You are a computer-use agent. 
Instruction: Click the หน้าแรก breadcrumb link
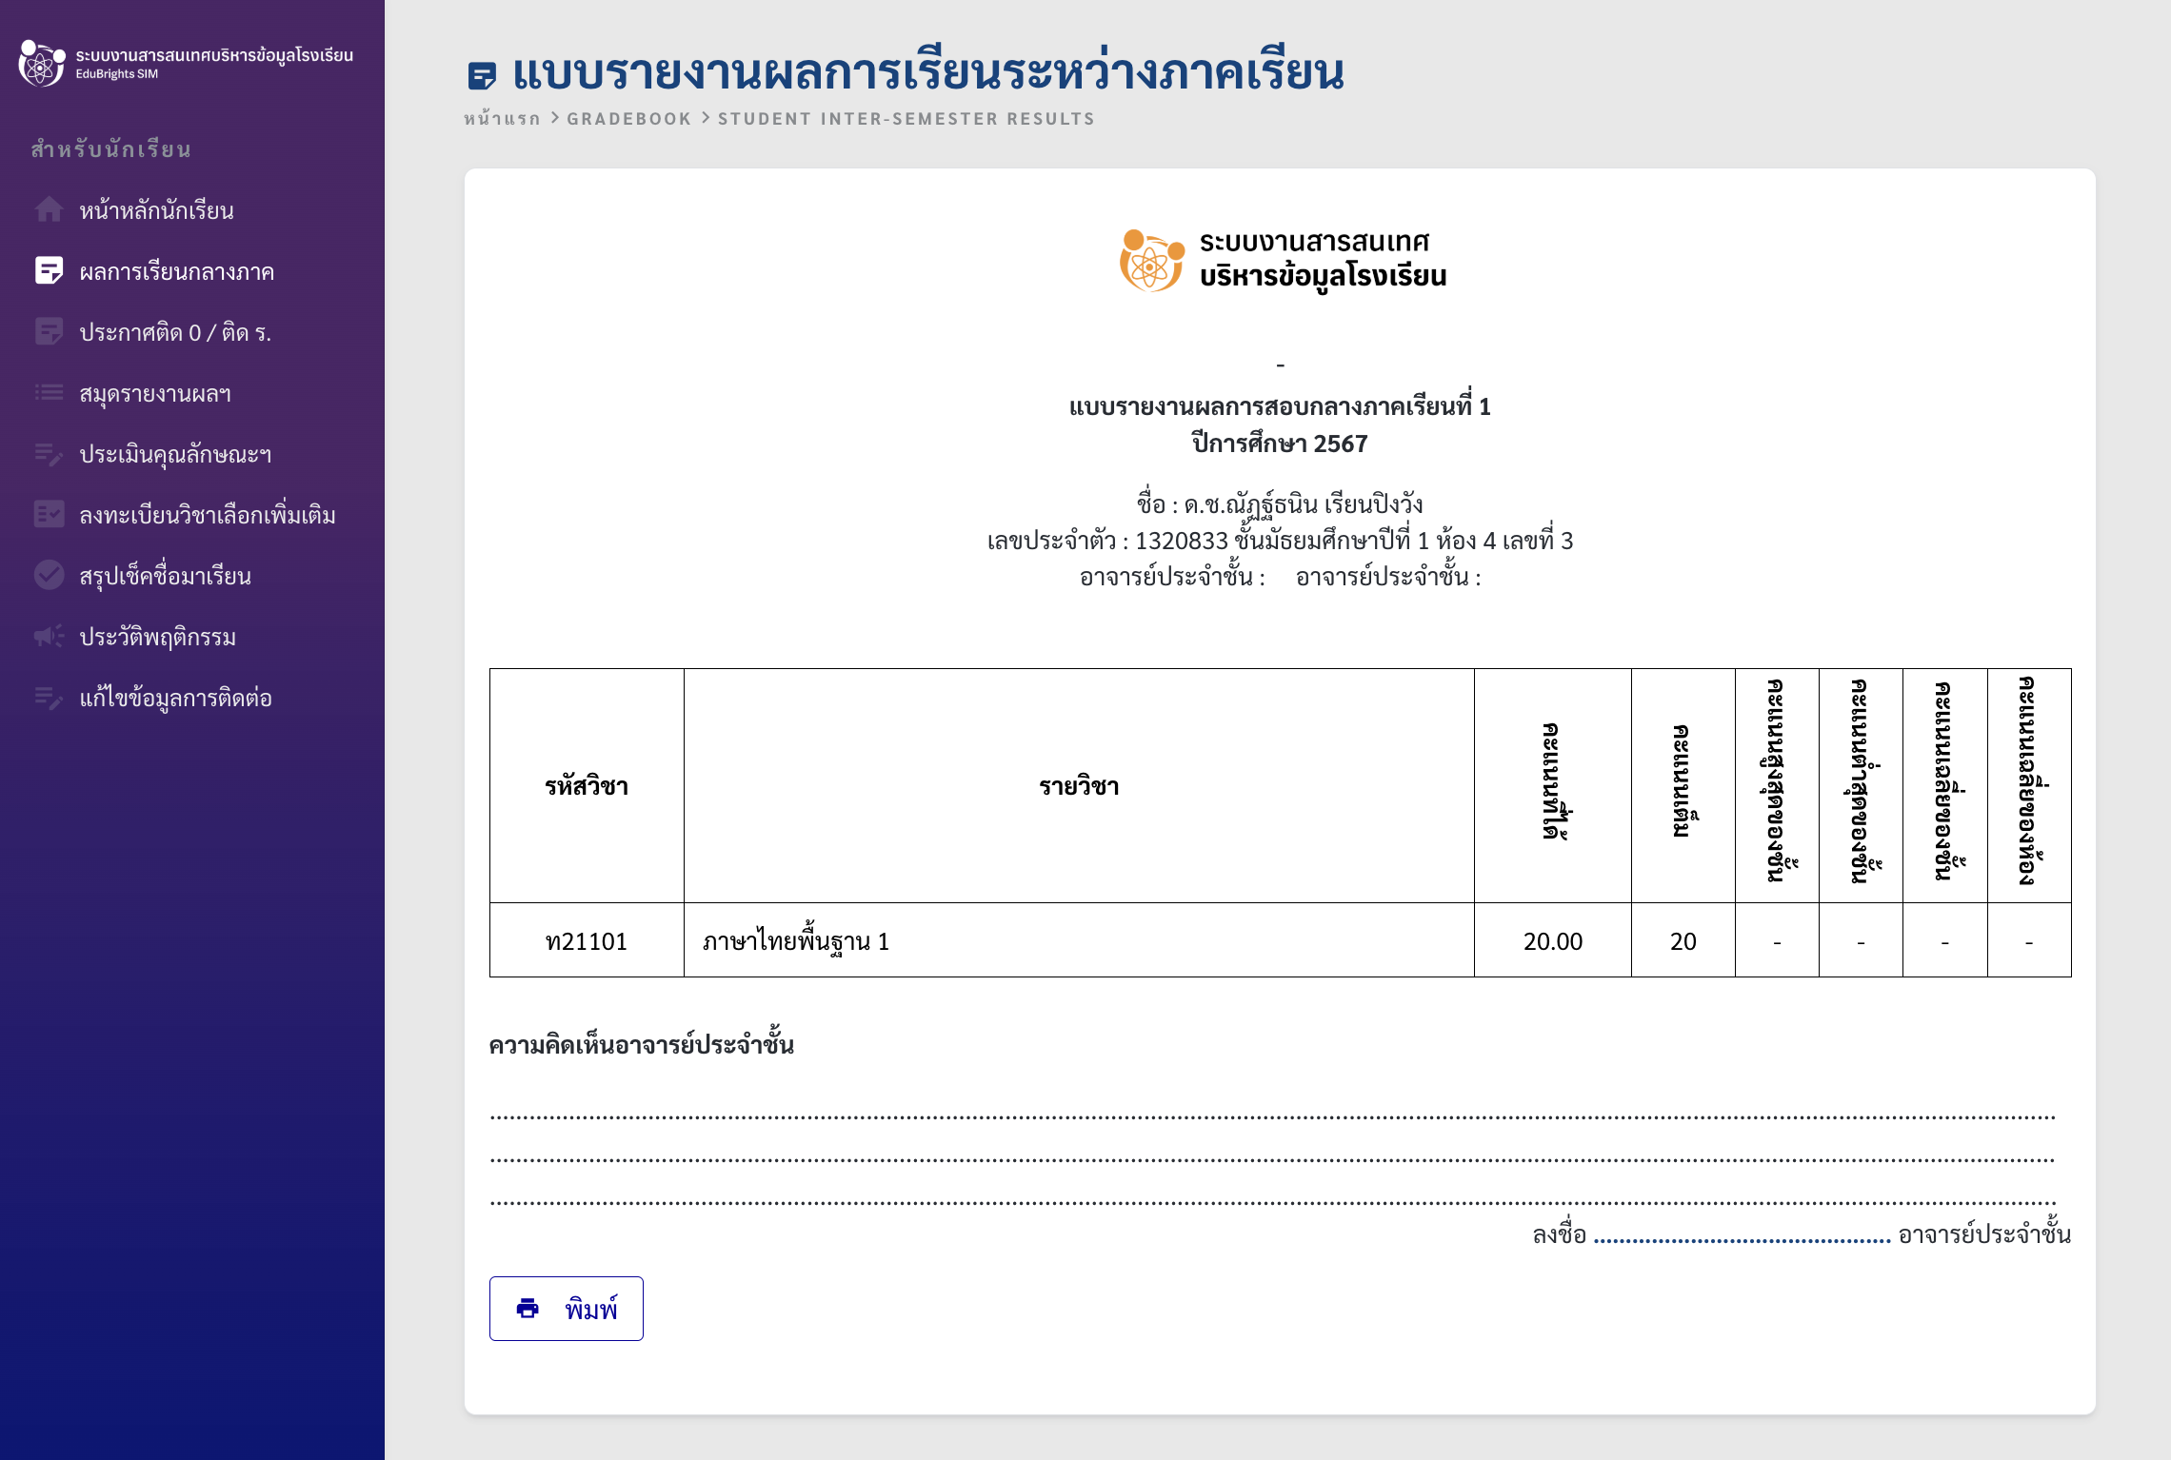pyautogui.click(x=502, y=119)
